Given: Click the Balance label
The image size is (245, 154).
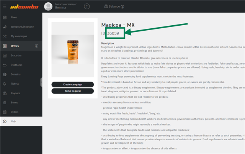Looking at the screenshot, I should pyautogui.click(x=114, y=7).
